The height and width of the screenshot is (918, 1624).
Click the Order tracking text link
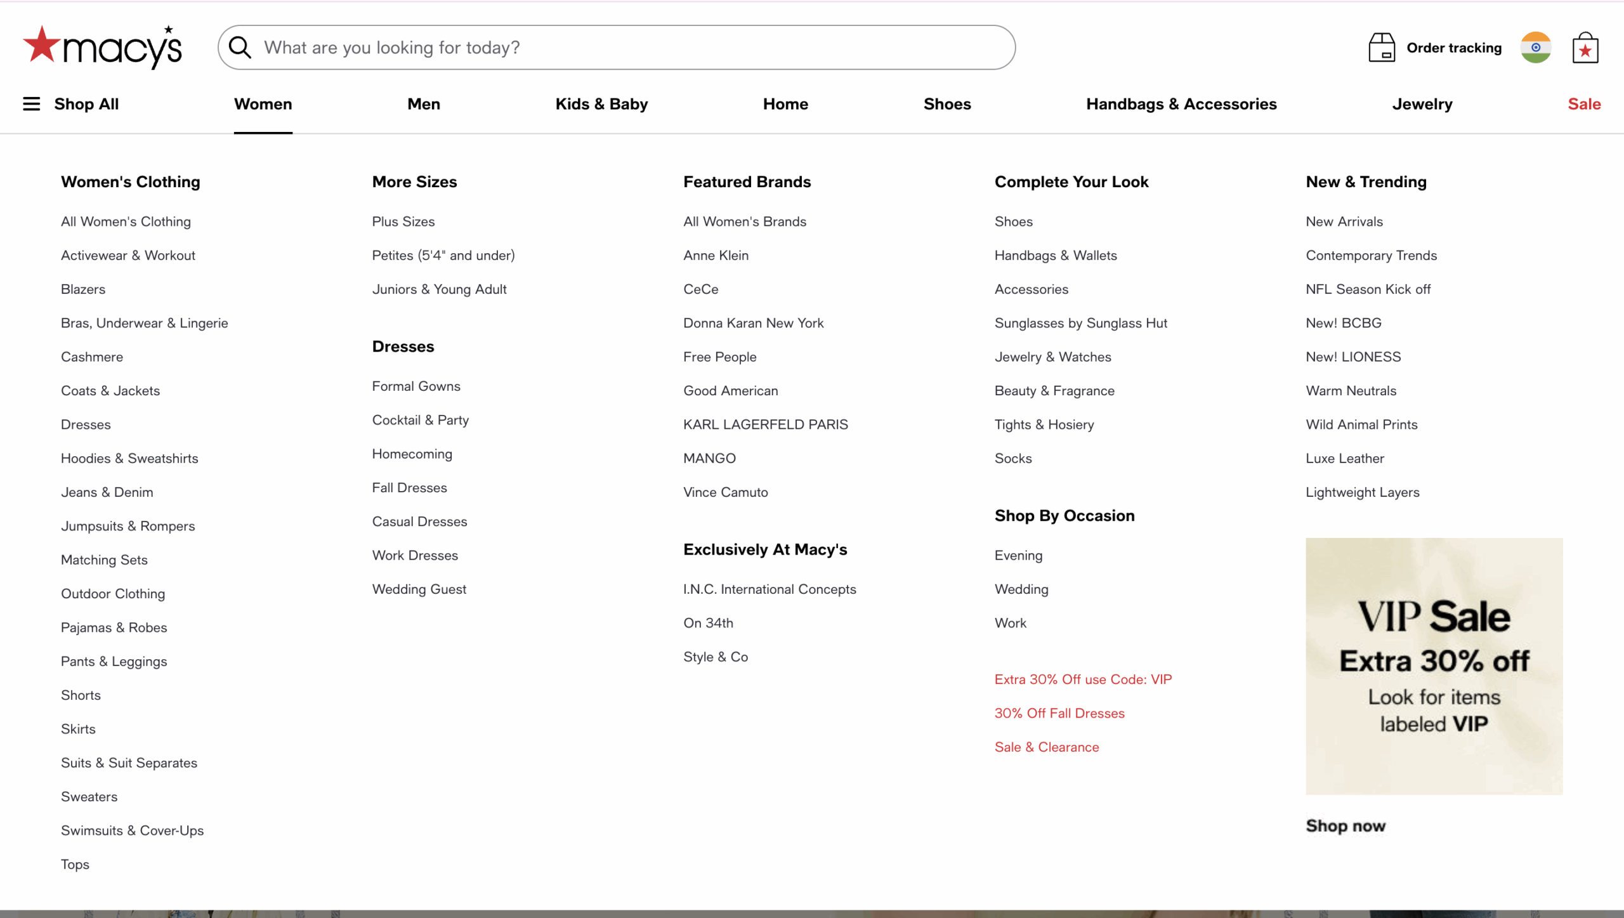pos(1454,48)
